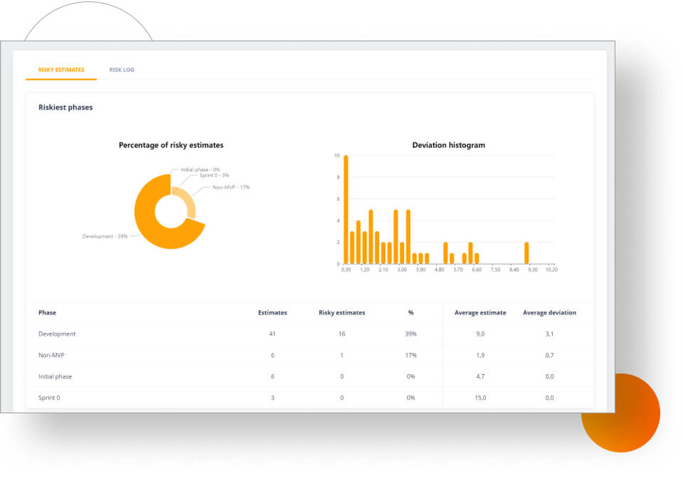Select the Non-MVP table row

[51, 355]
